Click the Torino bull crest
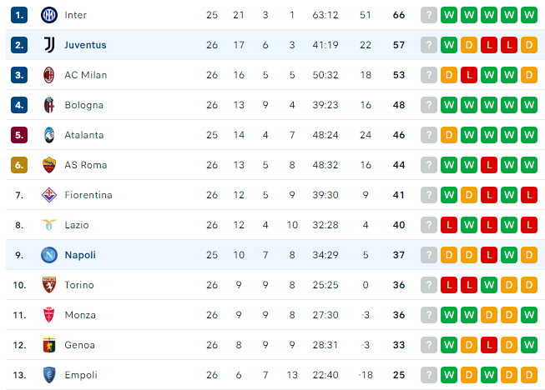This screenshot has height=390, width=545. [x=49, y=285]
